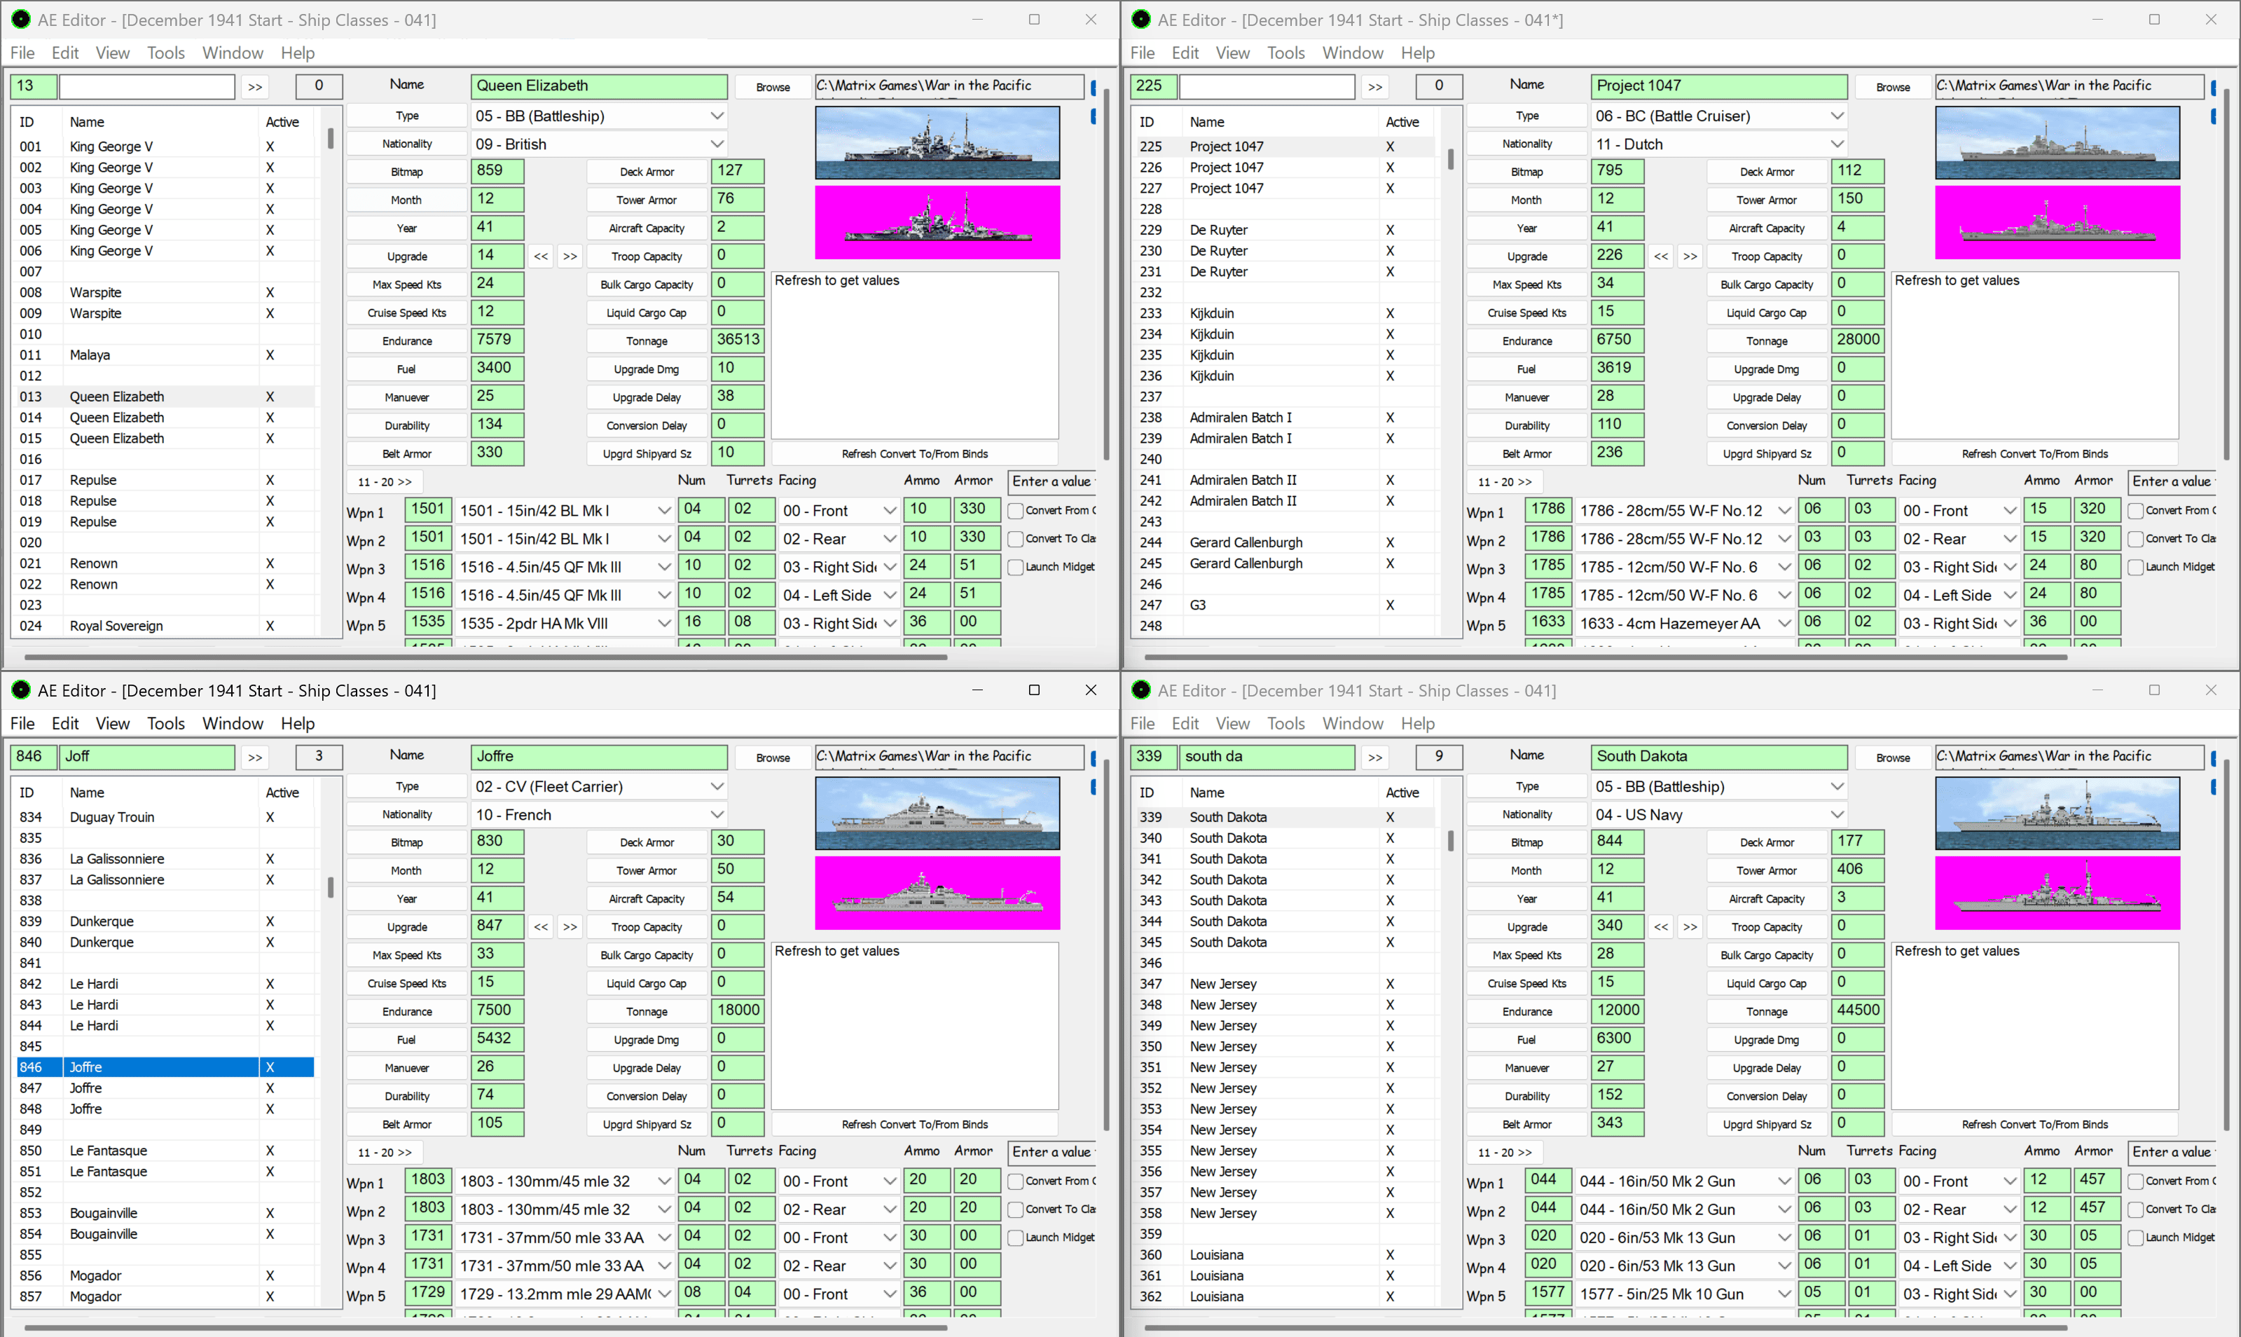Select 'De Ruyter' row 229 in list
The width and height of the screenshot is (2241, 1337).
(1285, 230)
